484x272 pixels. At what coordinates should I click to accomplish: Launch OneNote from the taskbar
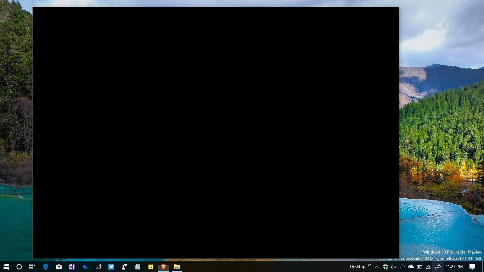72,267
